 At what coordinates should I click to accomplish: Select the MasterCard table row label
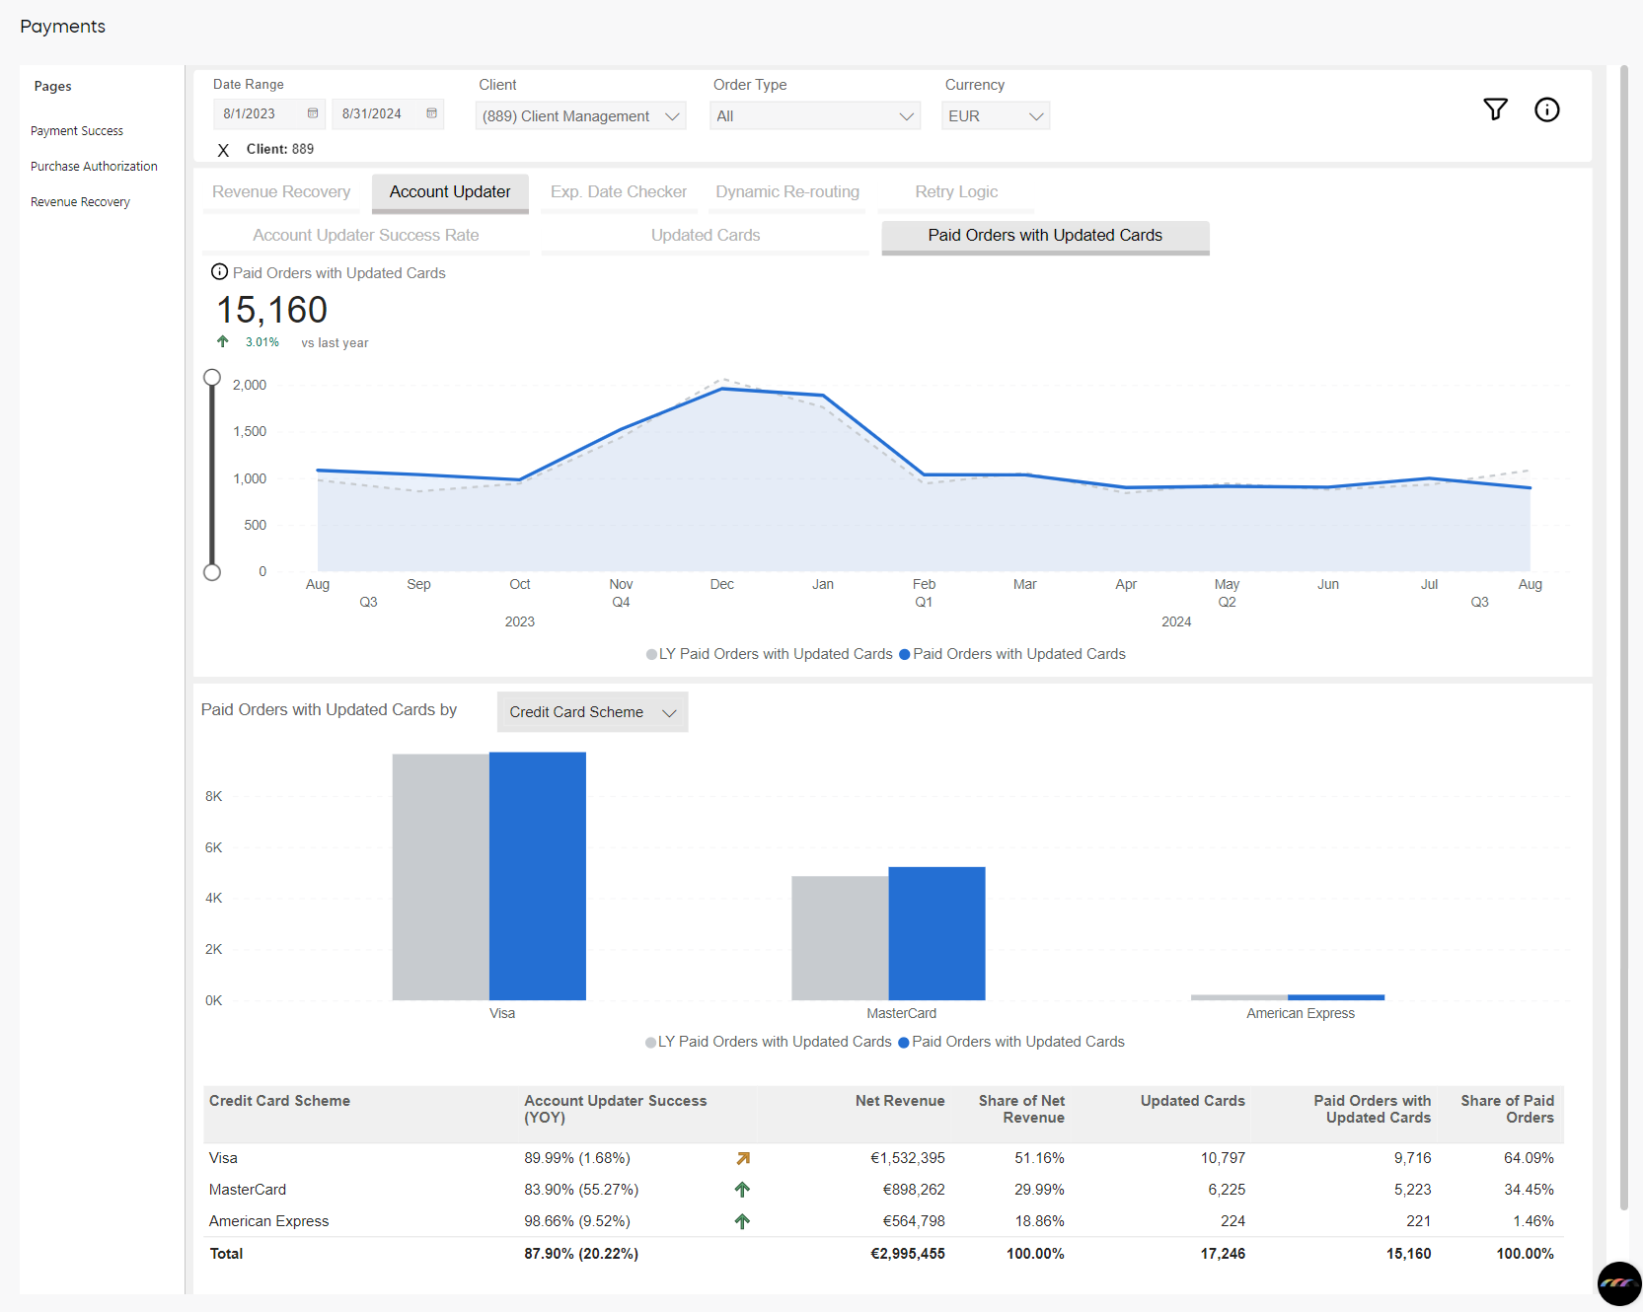(x=248, y=1190)
